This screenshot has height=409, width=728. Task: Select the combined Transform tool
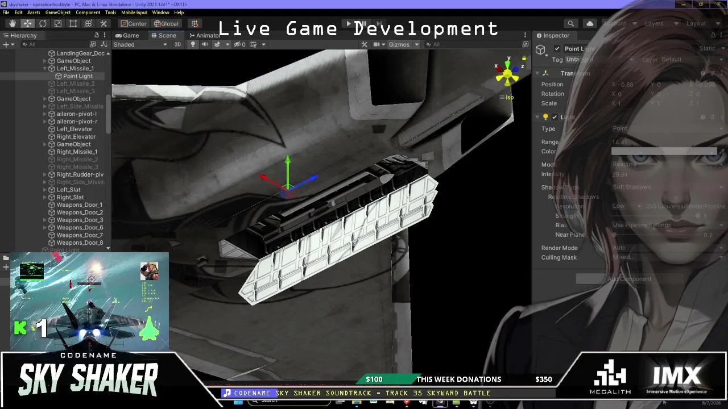click(88, 23)
